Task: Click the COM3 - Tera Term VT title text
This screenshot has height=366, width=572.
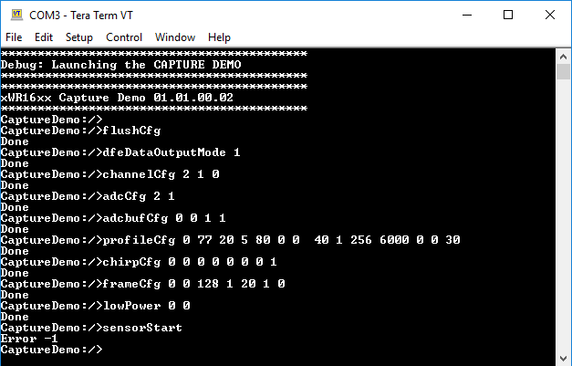Action: (81, 16)
